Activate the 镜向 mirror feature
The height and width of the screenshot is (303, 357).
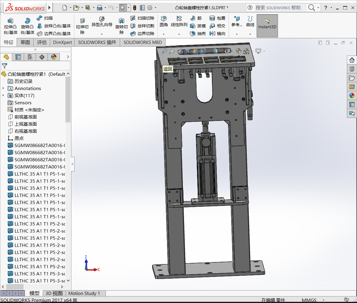(217, 34)
